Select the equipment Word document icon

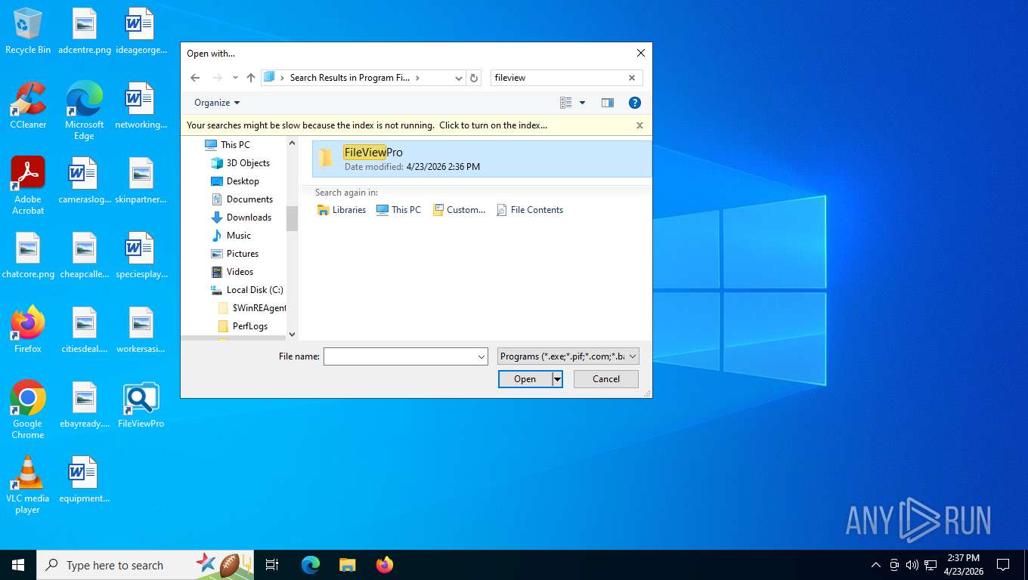tap(85, 480)
